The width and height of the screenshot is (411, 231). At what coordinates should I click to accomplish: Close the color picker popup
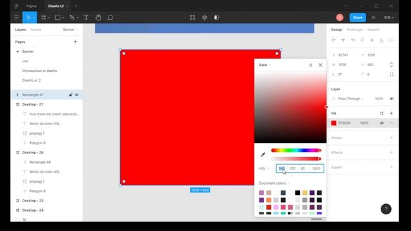pos(320,65)
